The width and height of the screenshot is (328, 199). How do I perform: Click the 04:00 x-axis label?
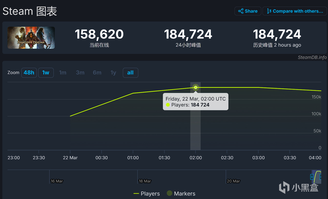[x=315, y=158]
